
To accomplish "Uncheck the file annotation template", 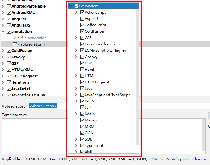I will (15, 38).
